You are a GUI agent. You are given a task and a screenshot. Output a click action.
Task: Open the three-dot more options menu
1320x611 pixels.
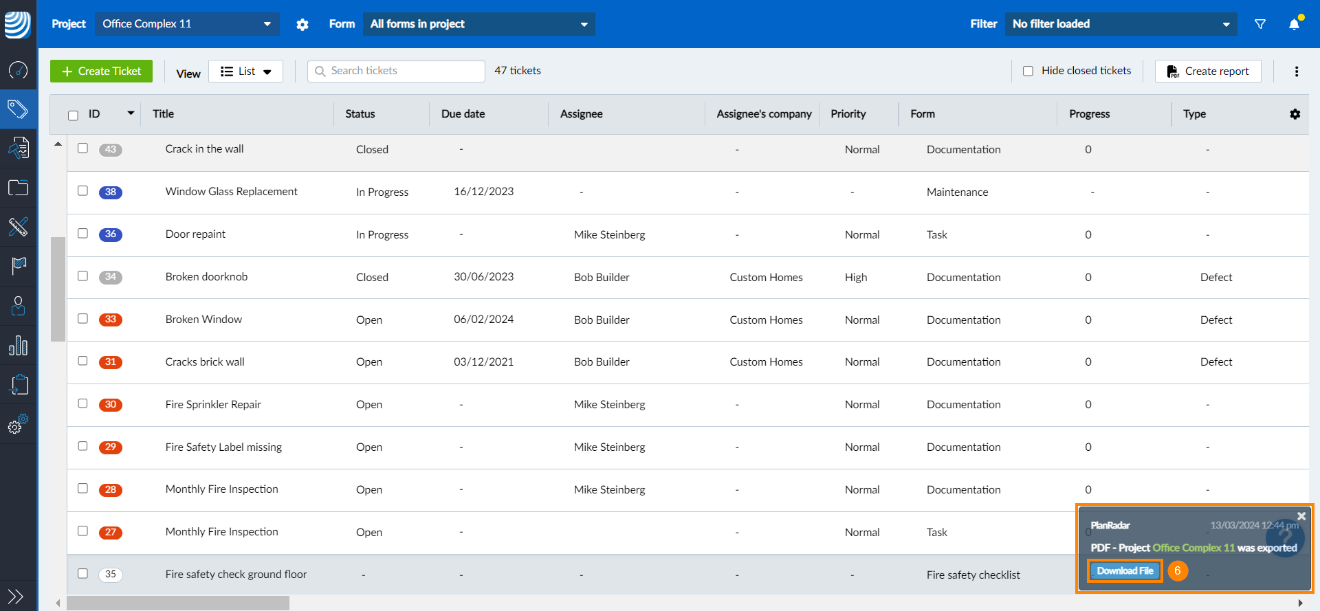click(x=1297, y=71)
